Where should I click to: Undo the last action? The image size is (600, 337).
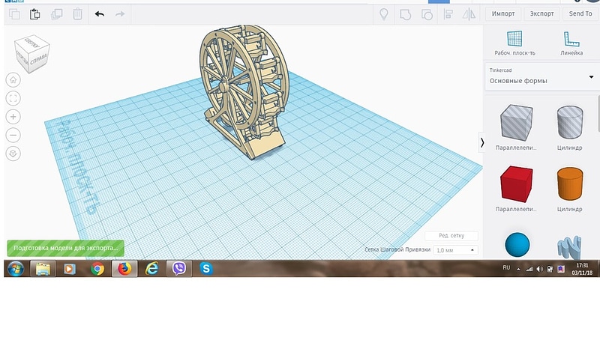pyautogui.click(x=100, y=14)
